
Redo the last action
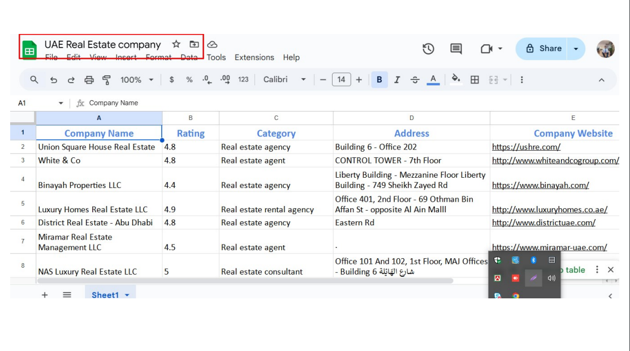click(x=71, y=80)
